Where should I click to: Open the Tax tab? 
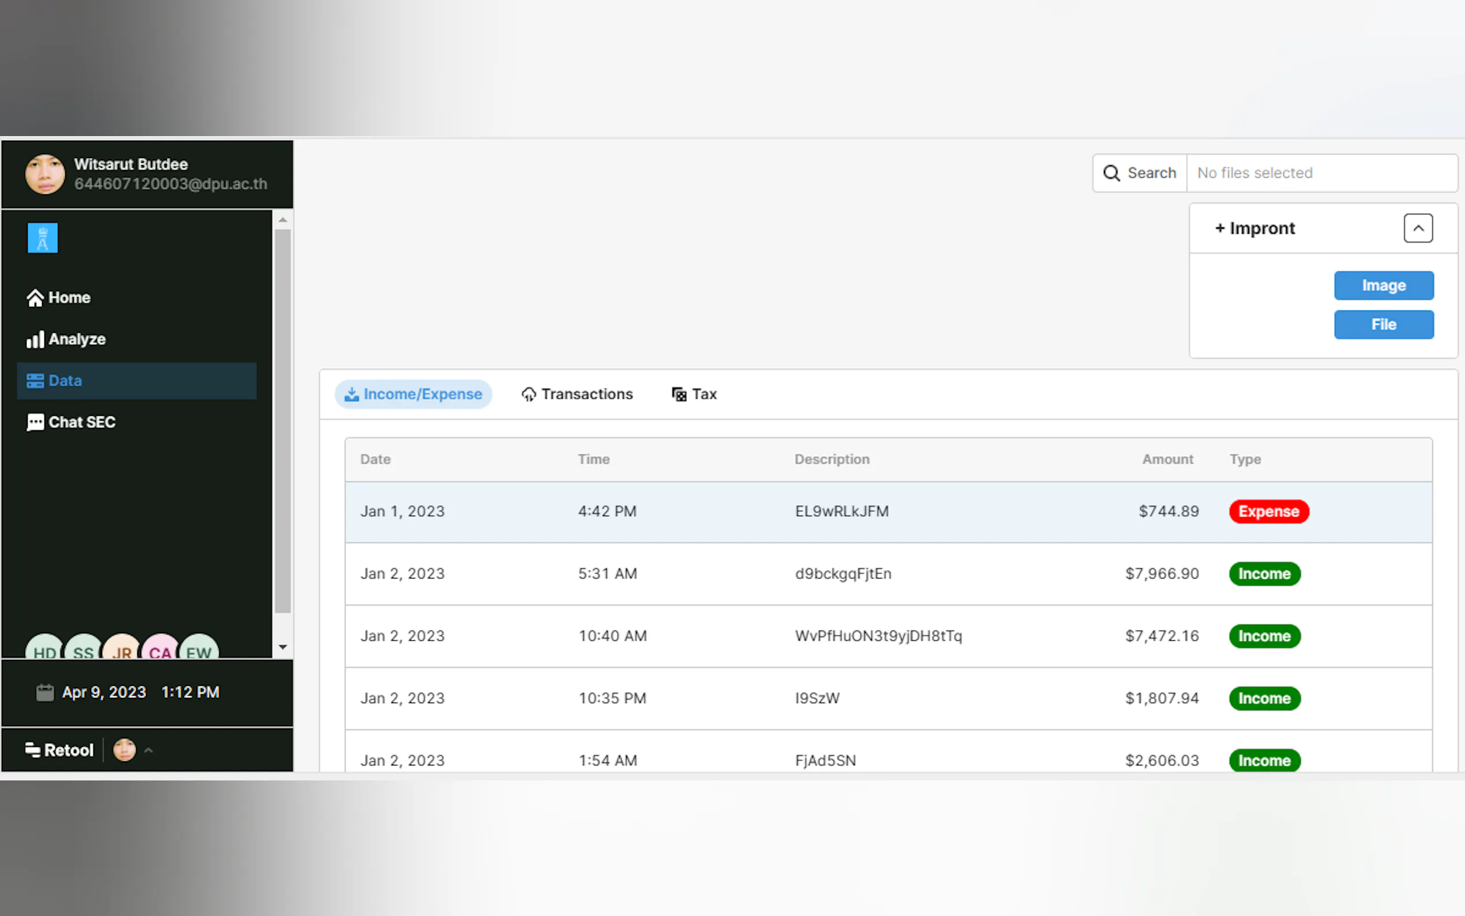pos(694,395)
